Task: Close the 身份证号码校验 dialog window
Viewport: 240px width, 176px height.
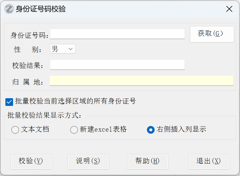Action: point(229,9)
